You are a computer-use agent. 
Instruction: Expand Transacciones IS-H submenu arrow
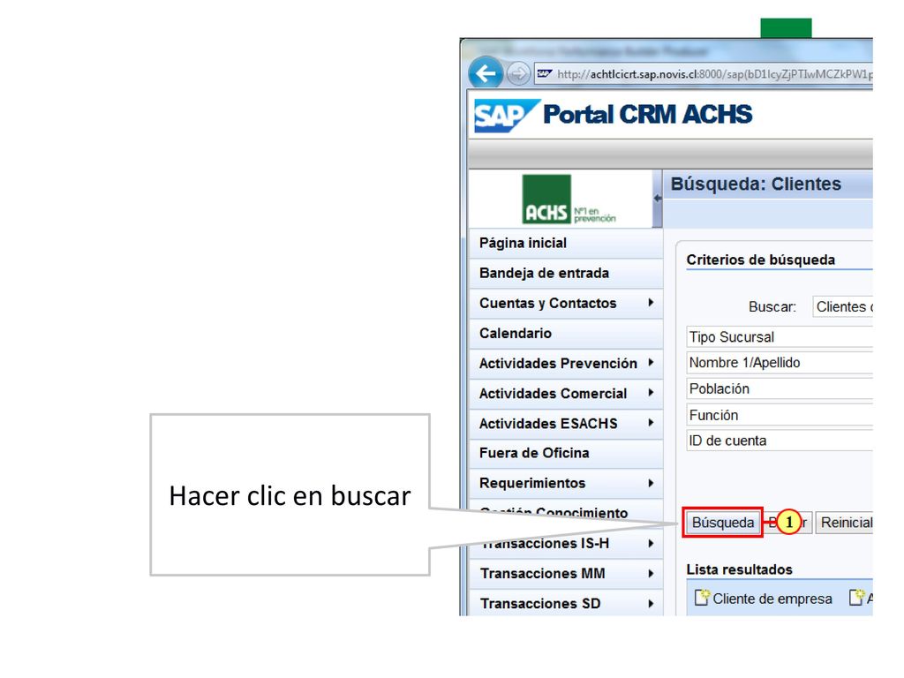[651, 543]
